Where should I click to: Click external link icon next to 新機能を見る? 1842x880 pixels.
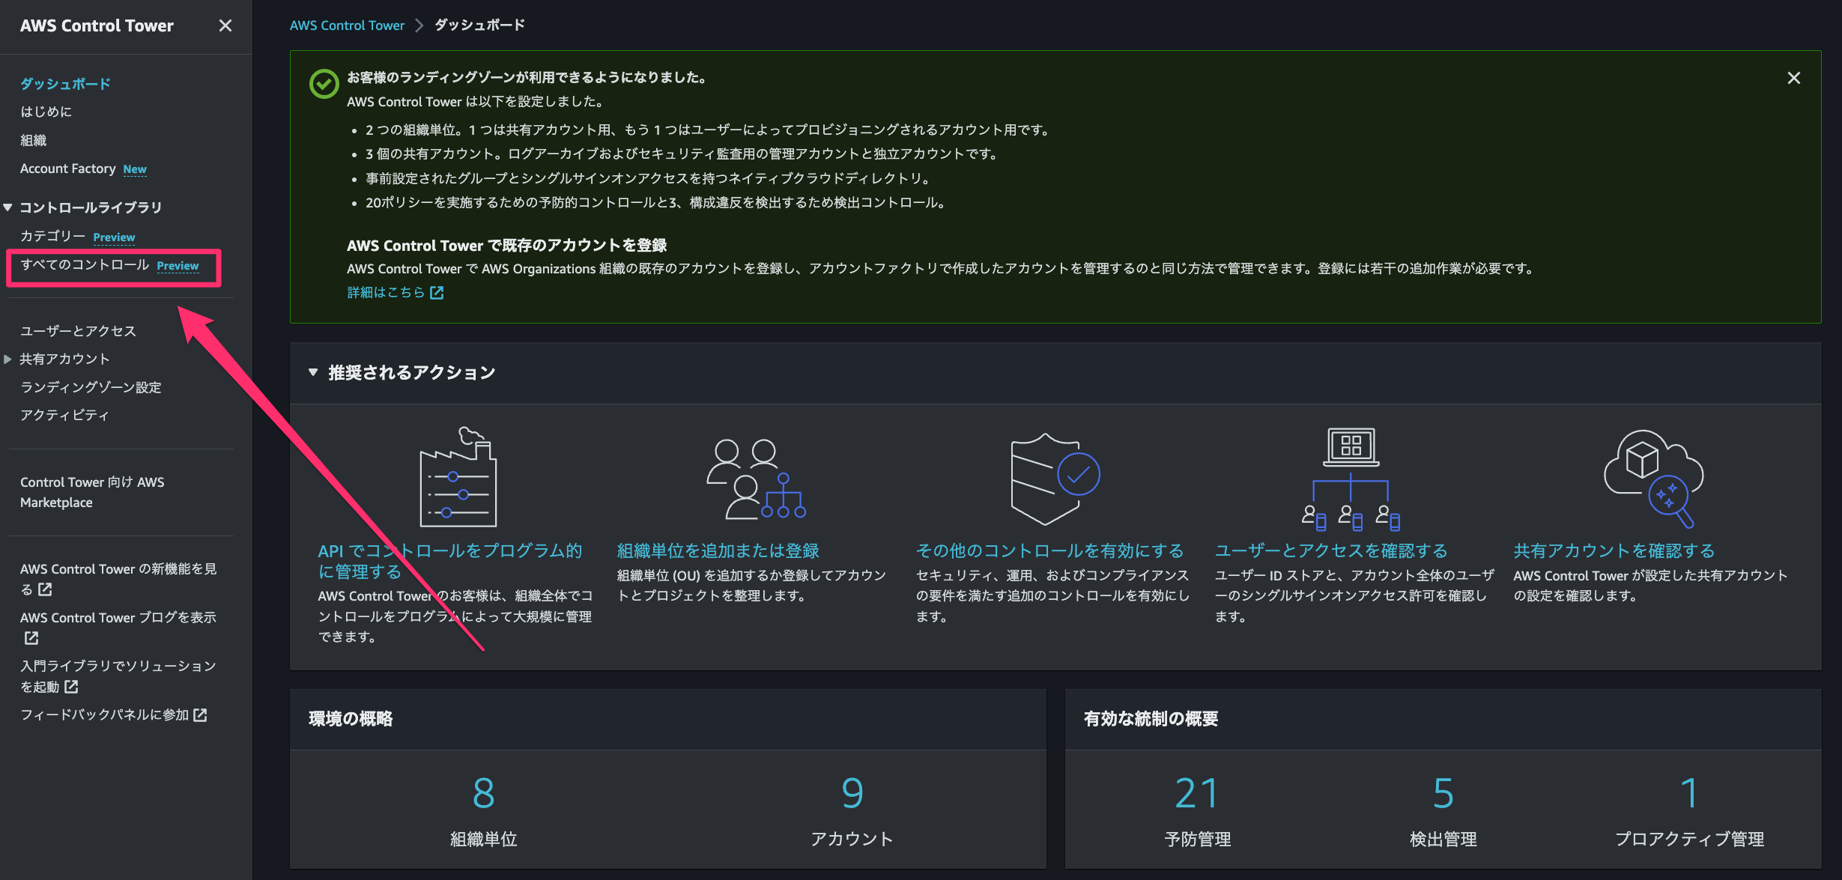(x=45, y=589)
